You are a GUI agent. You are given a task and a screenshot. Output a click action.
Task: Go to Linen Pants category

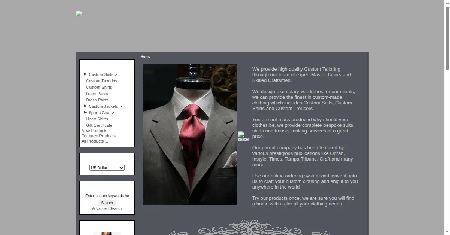97,94
